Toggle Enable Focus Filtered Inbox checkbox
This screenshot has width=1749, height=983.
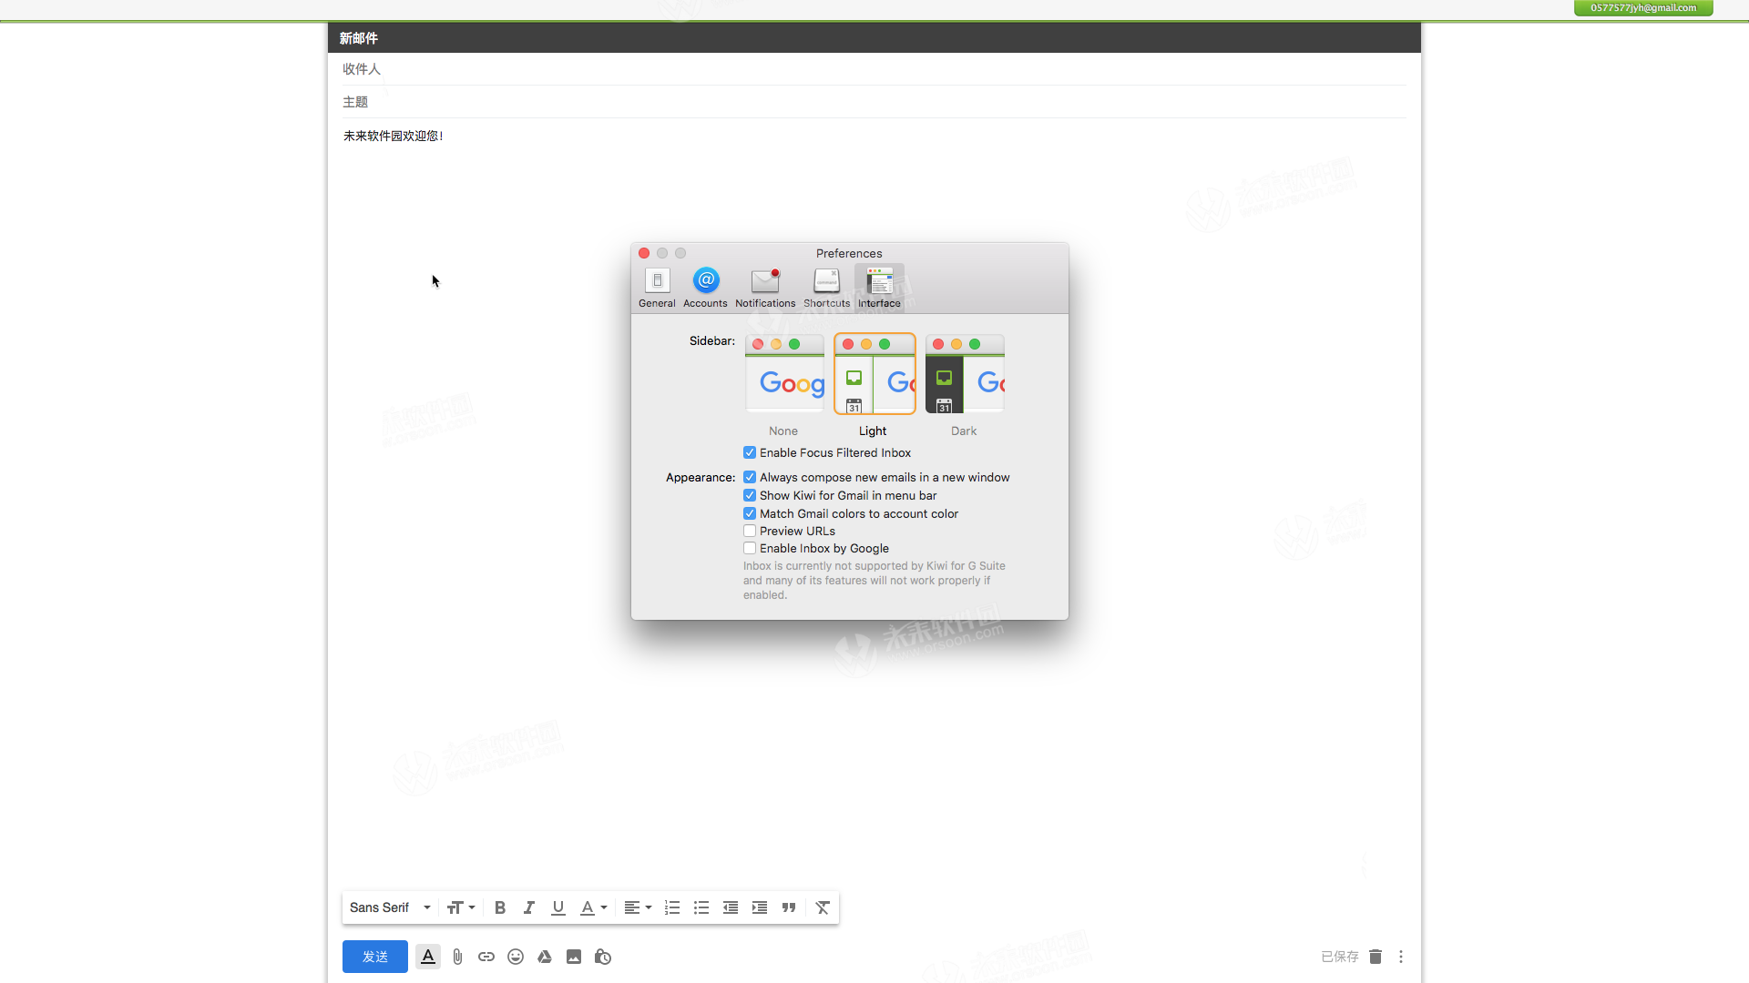750,452
